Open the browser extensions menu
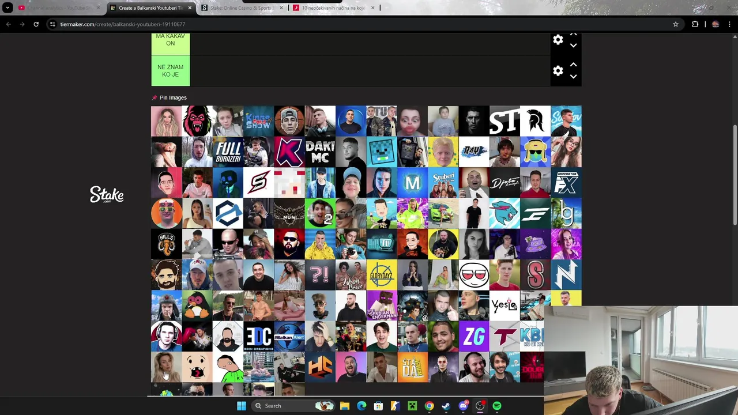Screen dimensions: 738x415 pos(695,24)
